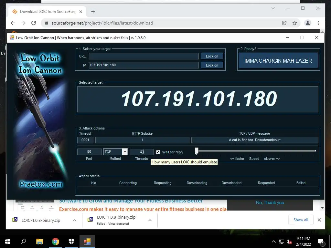Viewport: 331px width, 248px height.
Task: Click the Downloaded status column label
Action: click(x=231, y=183)
